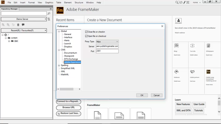Image resolution: width=221 pixels, height=124 pixels.
Task: Toggle Close file on checkin checkbox
Action: point(86,32)
